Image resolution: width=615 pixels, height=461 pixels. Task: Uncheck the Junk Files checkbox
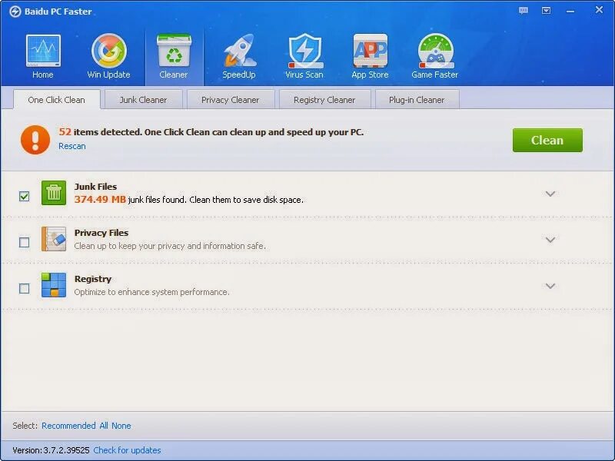(25, 196)
